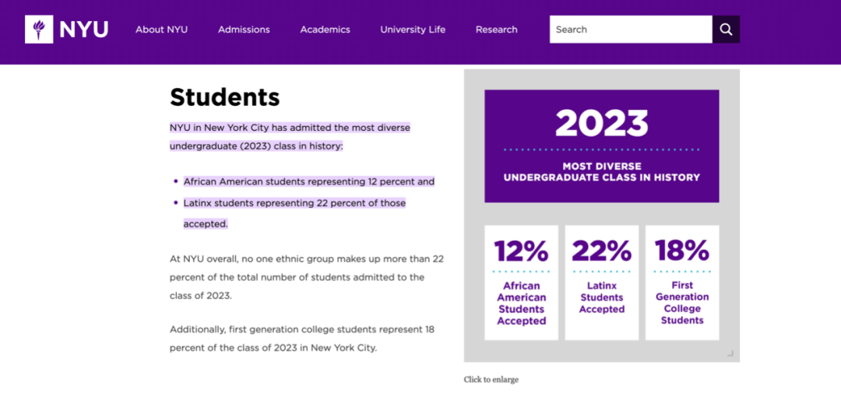Click the 22% Latinx Students Accepted card

601,283
